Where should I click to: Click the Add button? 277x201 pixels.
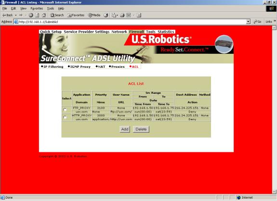125,129
